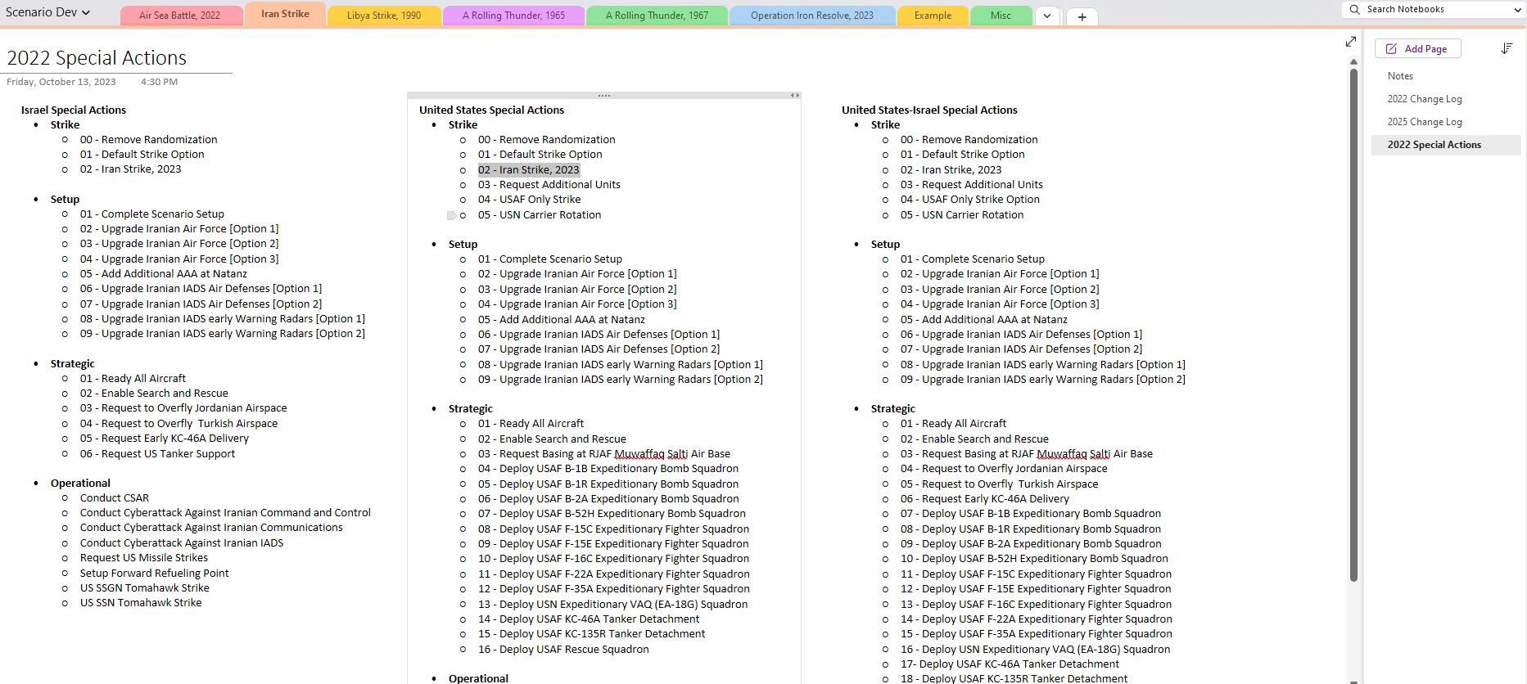Open the Misc section tab
This screenshot has height=684, width=1527.
(x=1001, y=16)
